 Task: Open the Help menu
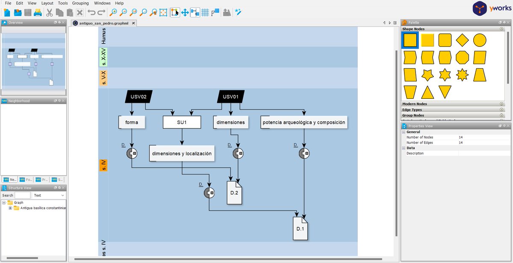click(x=119, y=3)
